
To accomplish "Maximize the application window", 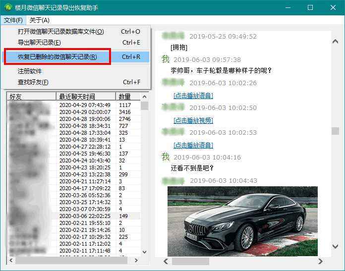I will pyautogui.click(x=310, y=7).
